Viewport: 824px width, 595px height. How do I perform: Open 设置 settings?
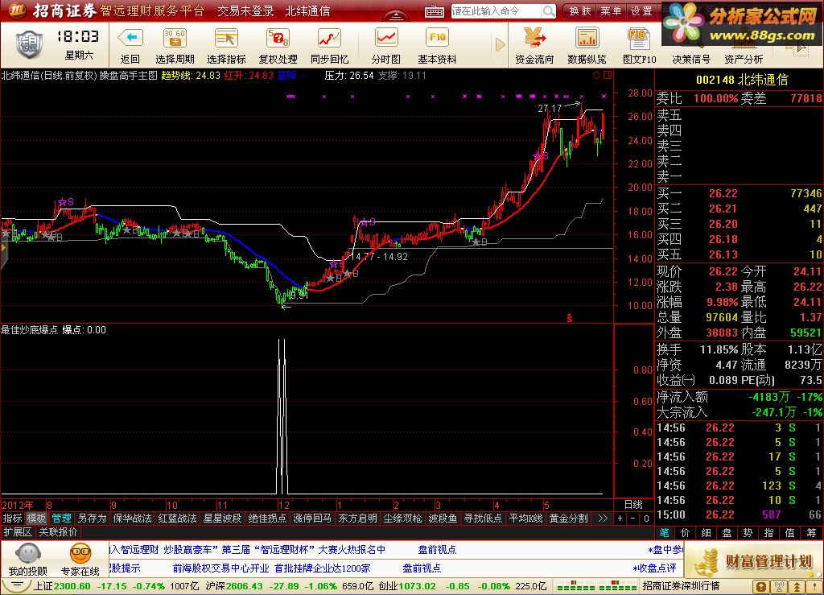641,11
